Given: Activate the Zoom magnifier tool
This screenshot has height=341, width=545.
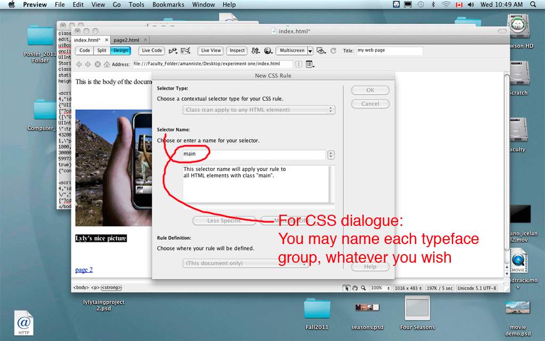Looking at the screenshot, I should tap(363, 288).
